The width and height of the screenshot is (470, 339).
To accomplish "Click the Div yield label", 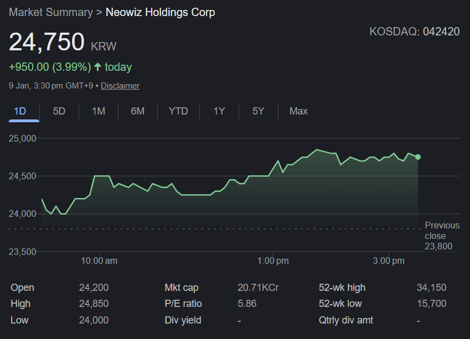I will click(183, 320).
